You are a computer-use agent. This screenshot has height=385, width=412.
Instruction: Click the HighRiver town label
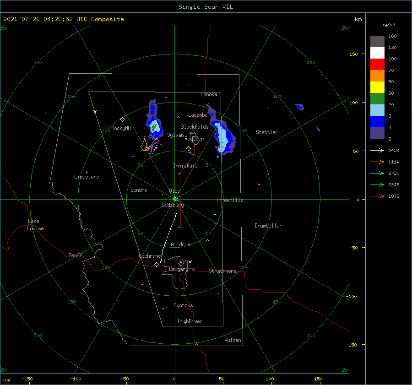click(x=190, y=321)
